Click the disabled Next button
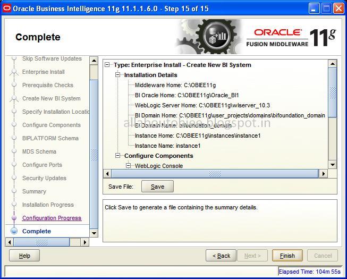 click(252, 256)
